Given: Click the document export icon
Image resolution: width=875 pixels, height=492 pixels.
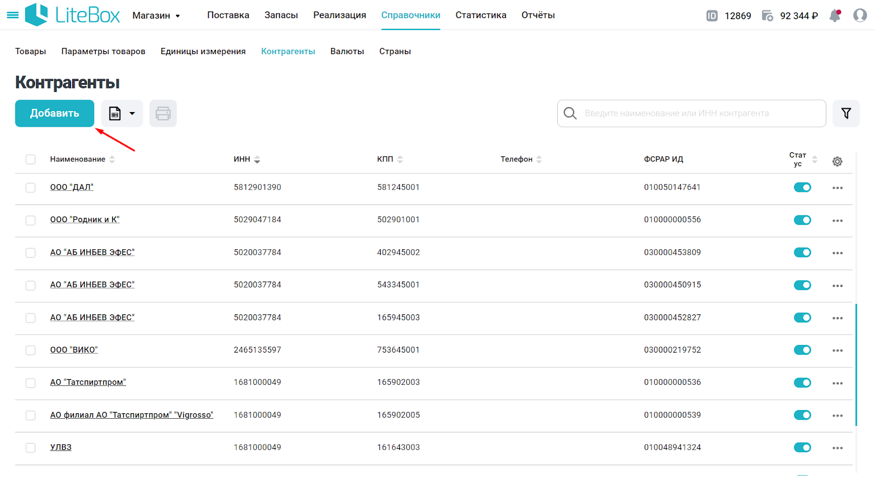Looking at the screenshot, I should click(115, 113).
